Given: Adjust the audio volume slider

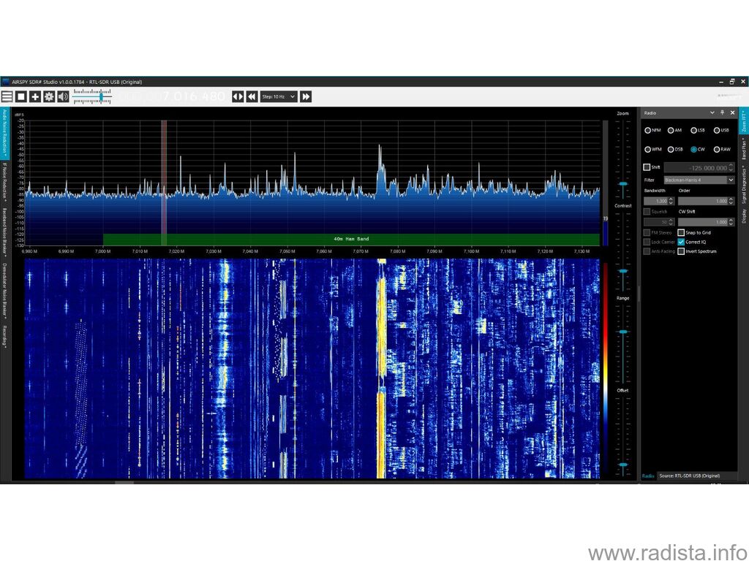Looking at the screenshot, I should pos(92,97).
